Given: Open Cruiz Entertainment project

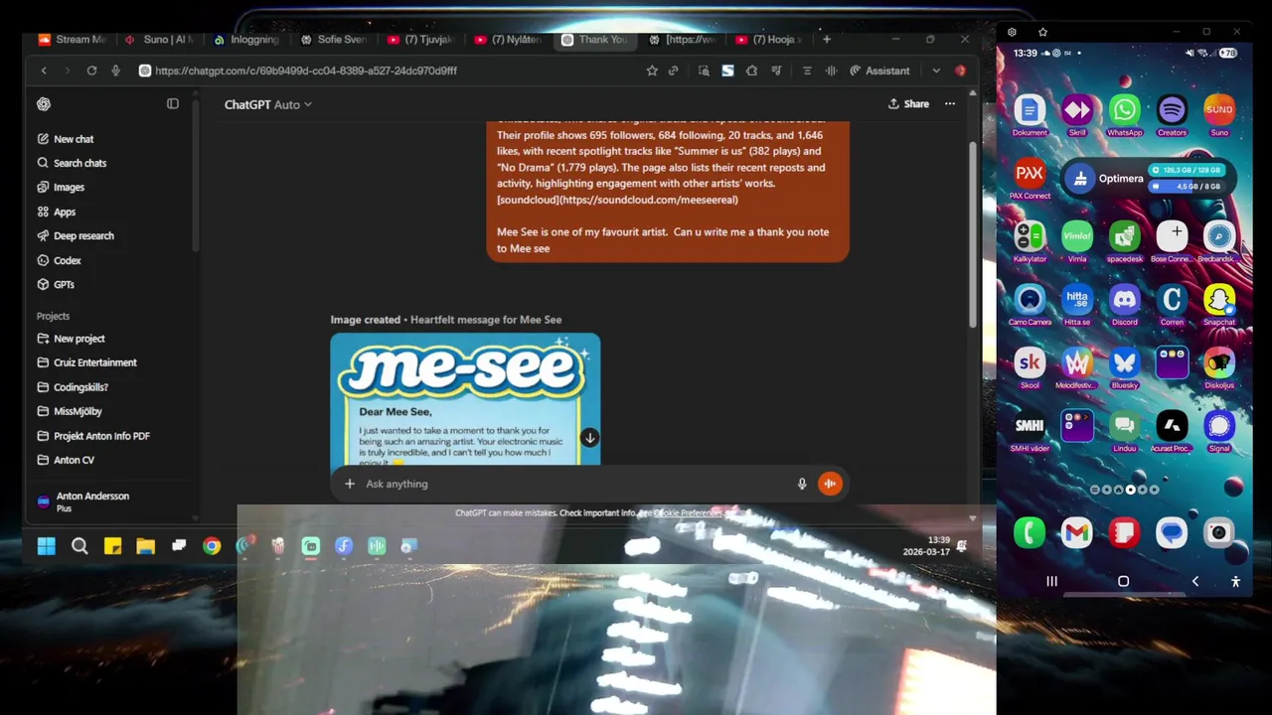Looking at the screenshot, I should (x=87, y=362).
